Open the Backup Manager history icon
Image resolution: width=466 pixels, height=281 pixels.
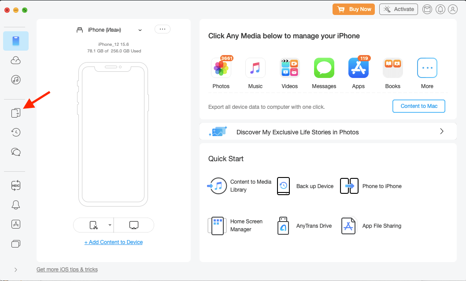[15, 132]
